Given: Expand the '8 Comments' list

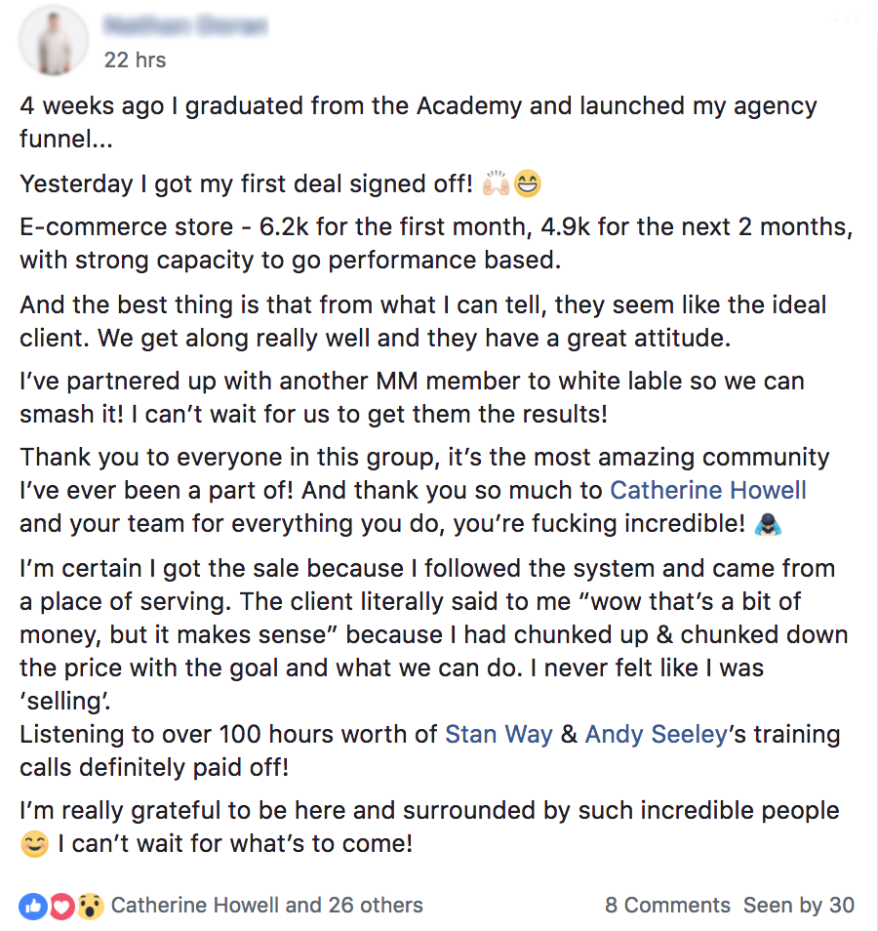Looking at the screenshot, I should (667, 906).
